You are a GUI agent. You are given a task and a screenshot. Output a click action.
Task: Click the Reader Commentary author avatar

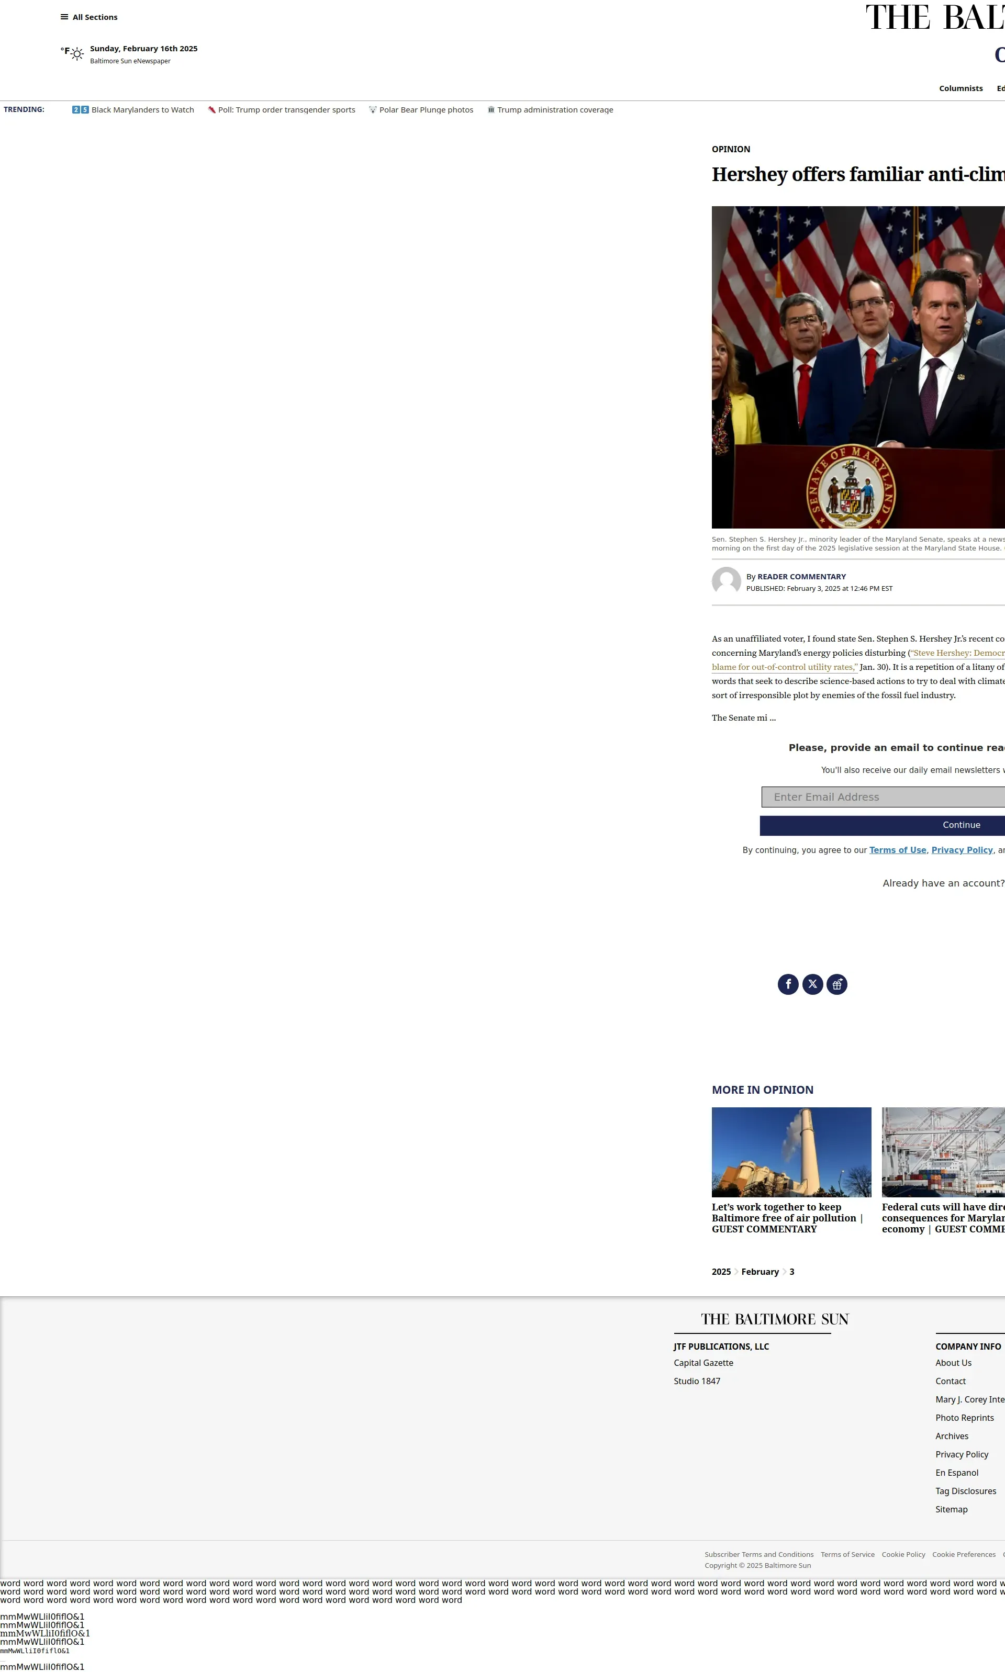[726, 581]
